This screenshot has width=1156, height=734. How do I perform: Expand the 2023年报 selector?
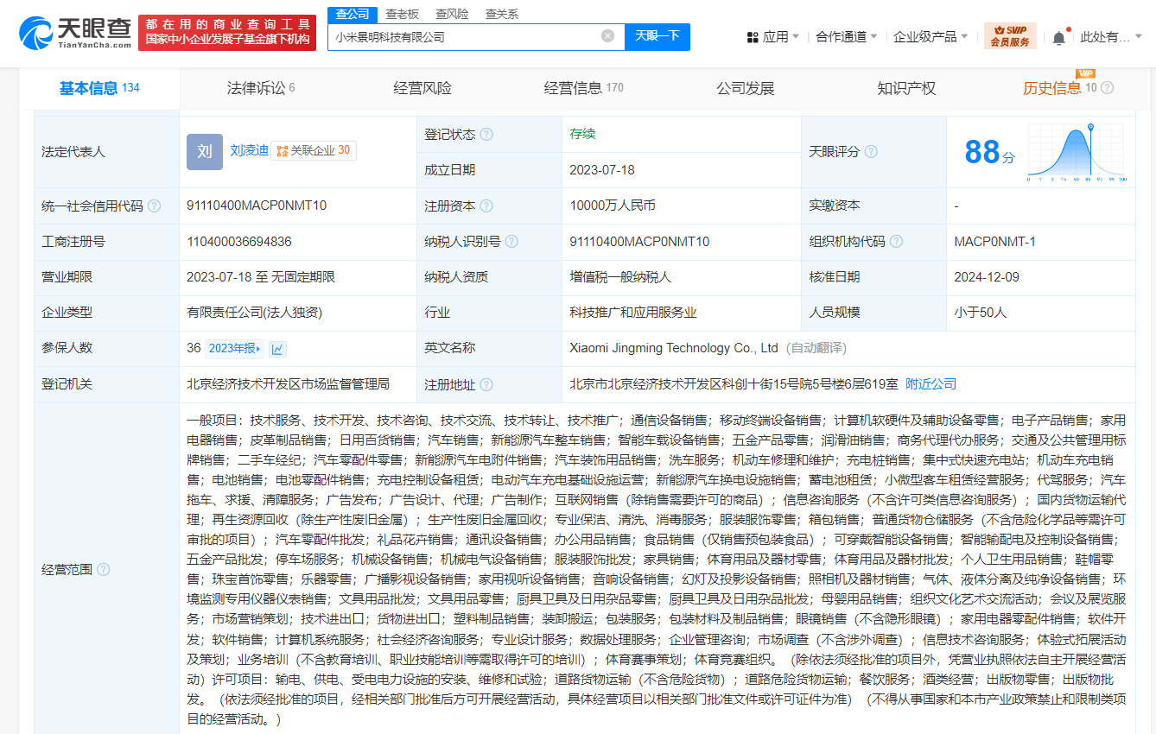pyautogui.click(x=234, y=349)
